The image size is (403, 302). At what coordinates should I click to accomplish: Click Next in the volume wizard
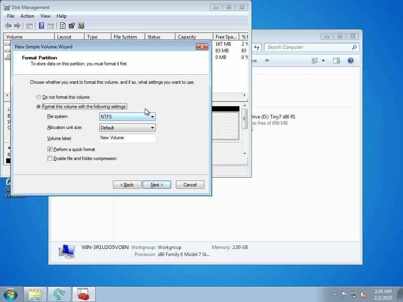click(x=157, y=185)
